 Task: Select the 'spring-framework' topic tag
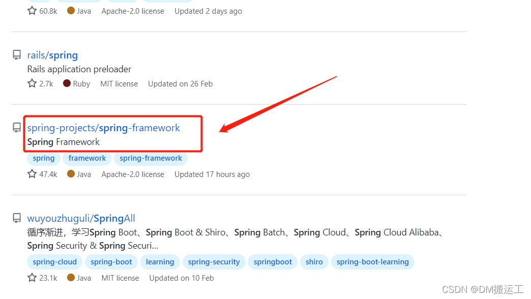[x=151, y=158]
